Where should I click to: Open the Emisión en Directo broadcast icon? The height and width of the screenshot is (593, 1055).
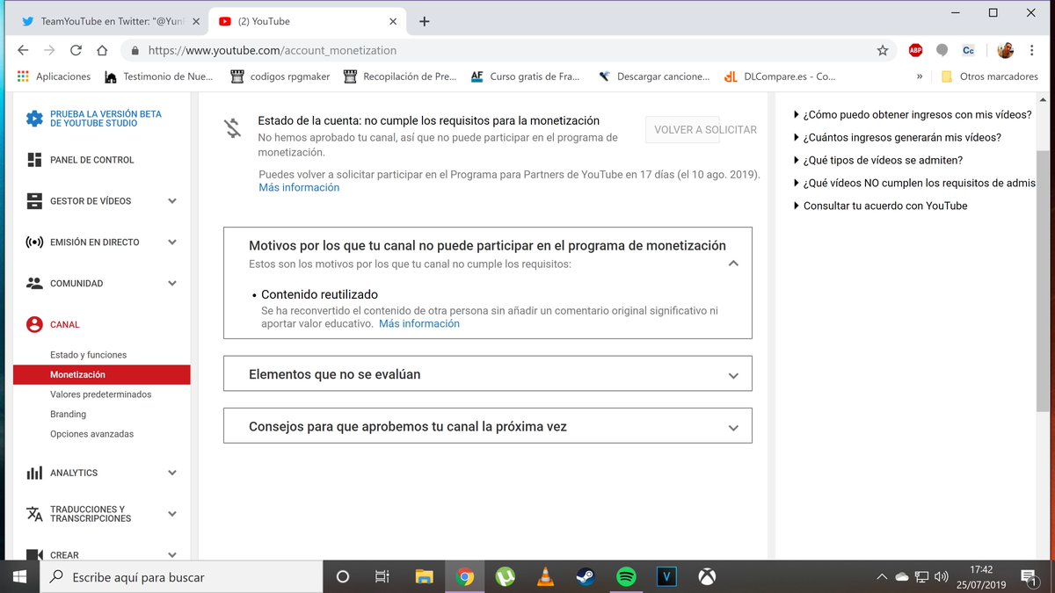click(x=34, y=242)
